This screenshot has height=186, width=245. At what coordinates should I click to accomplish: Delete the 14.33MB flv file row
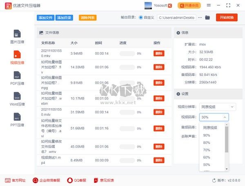(x=159, y=67)
